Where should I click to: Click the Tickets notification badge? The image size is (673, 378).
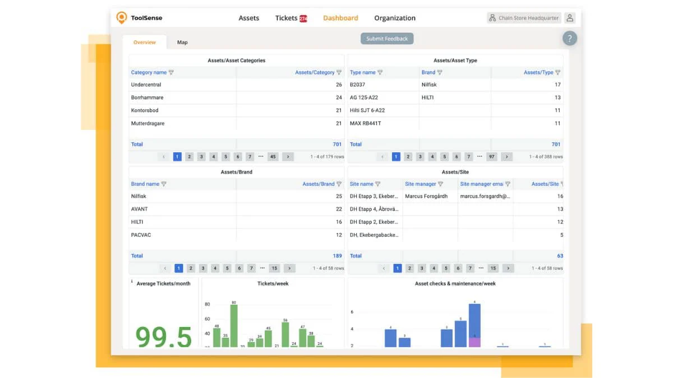303,18
